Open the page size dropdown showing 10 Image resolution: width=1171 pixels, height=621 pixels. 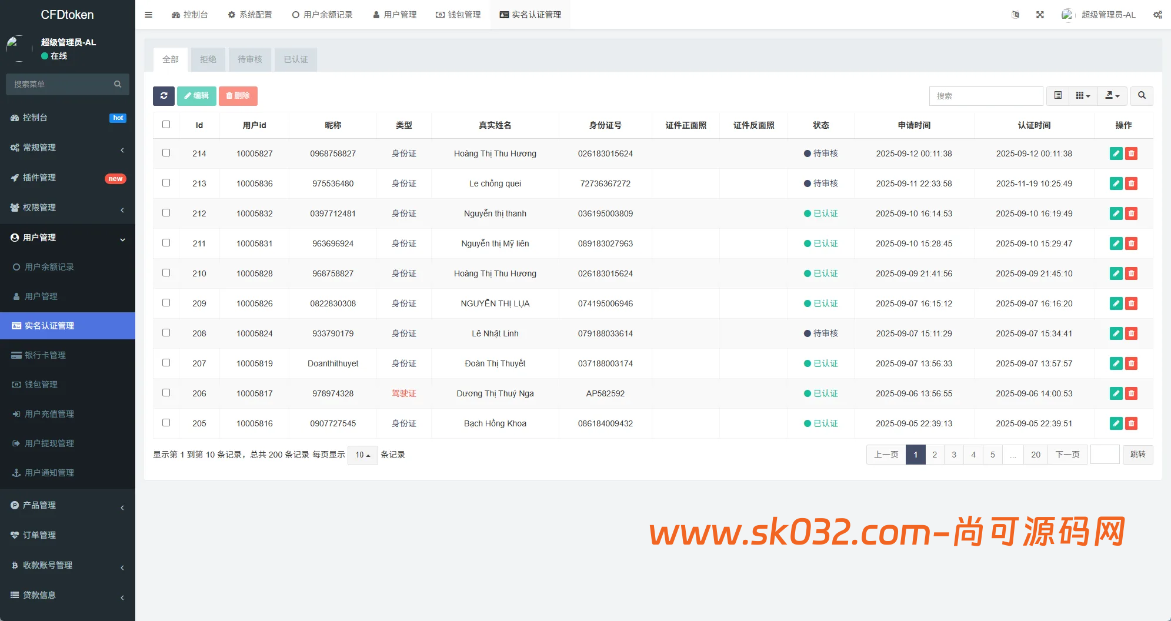click(362, 455)
